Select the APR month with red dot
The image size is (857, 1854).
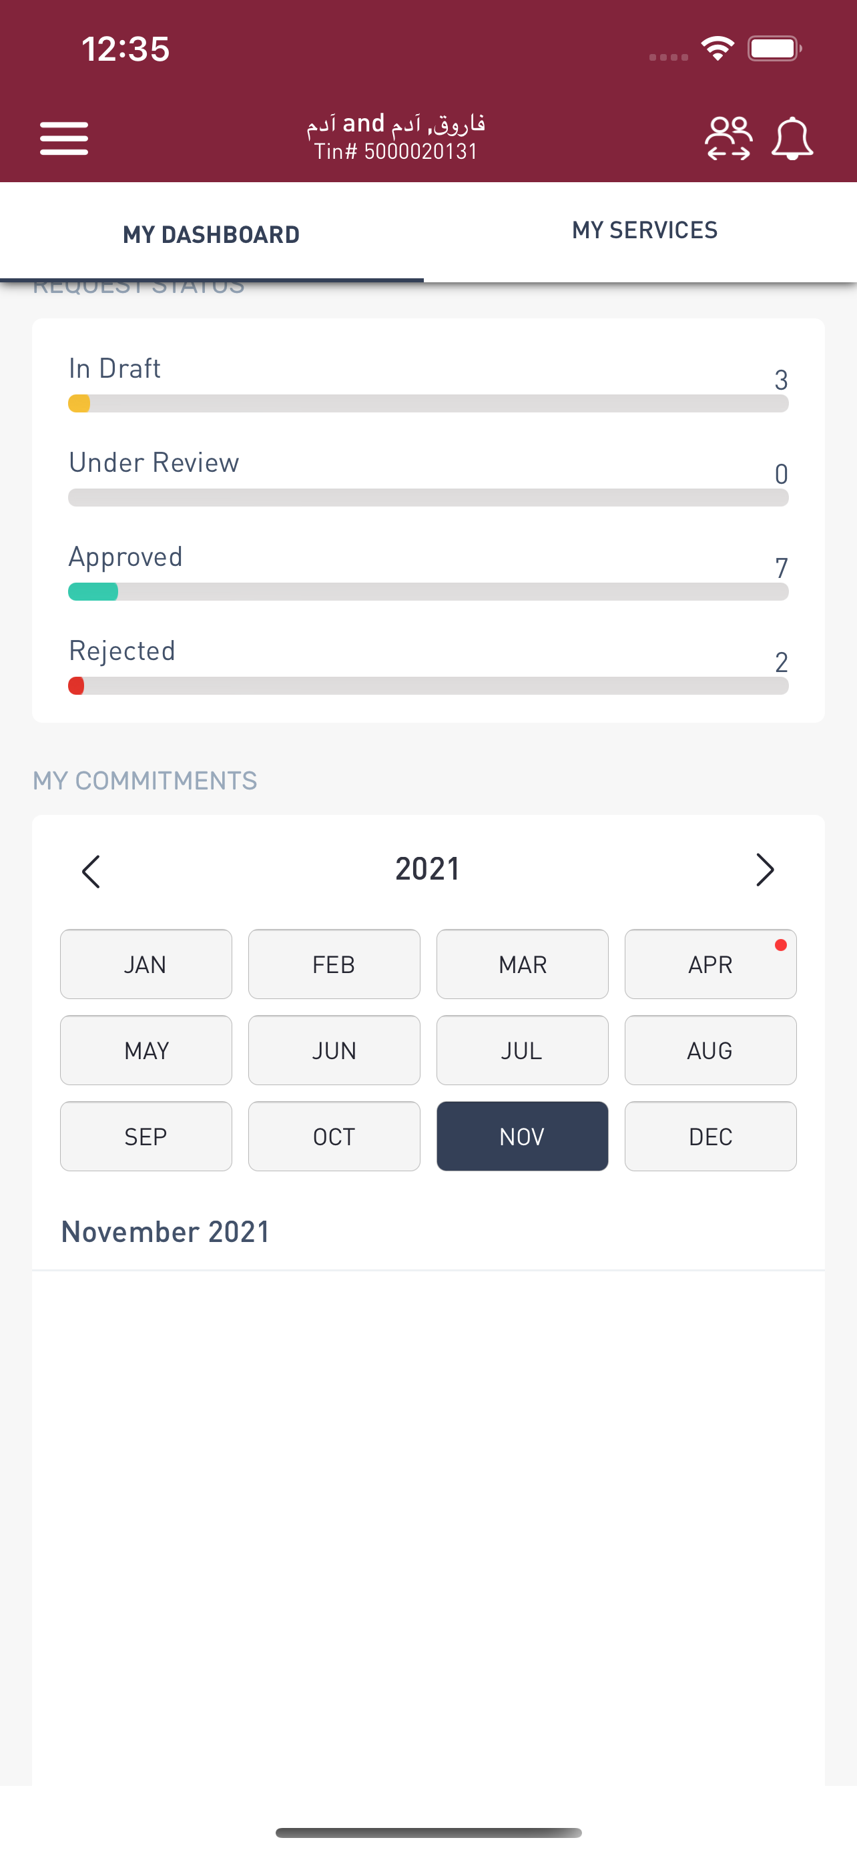coord(710,964)
